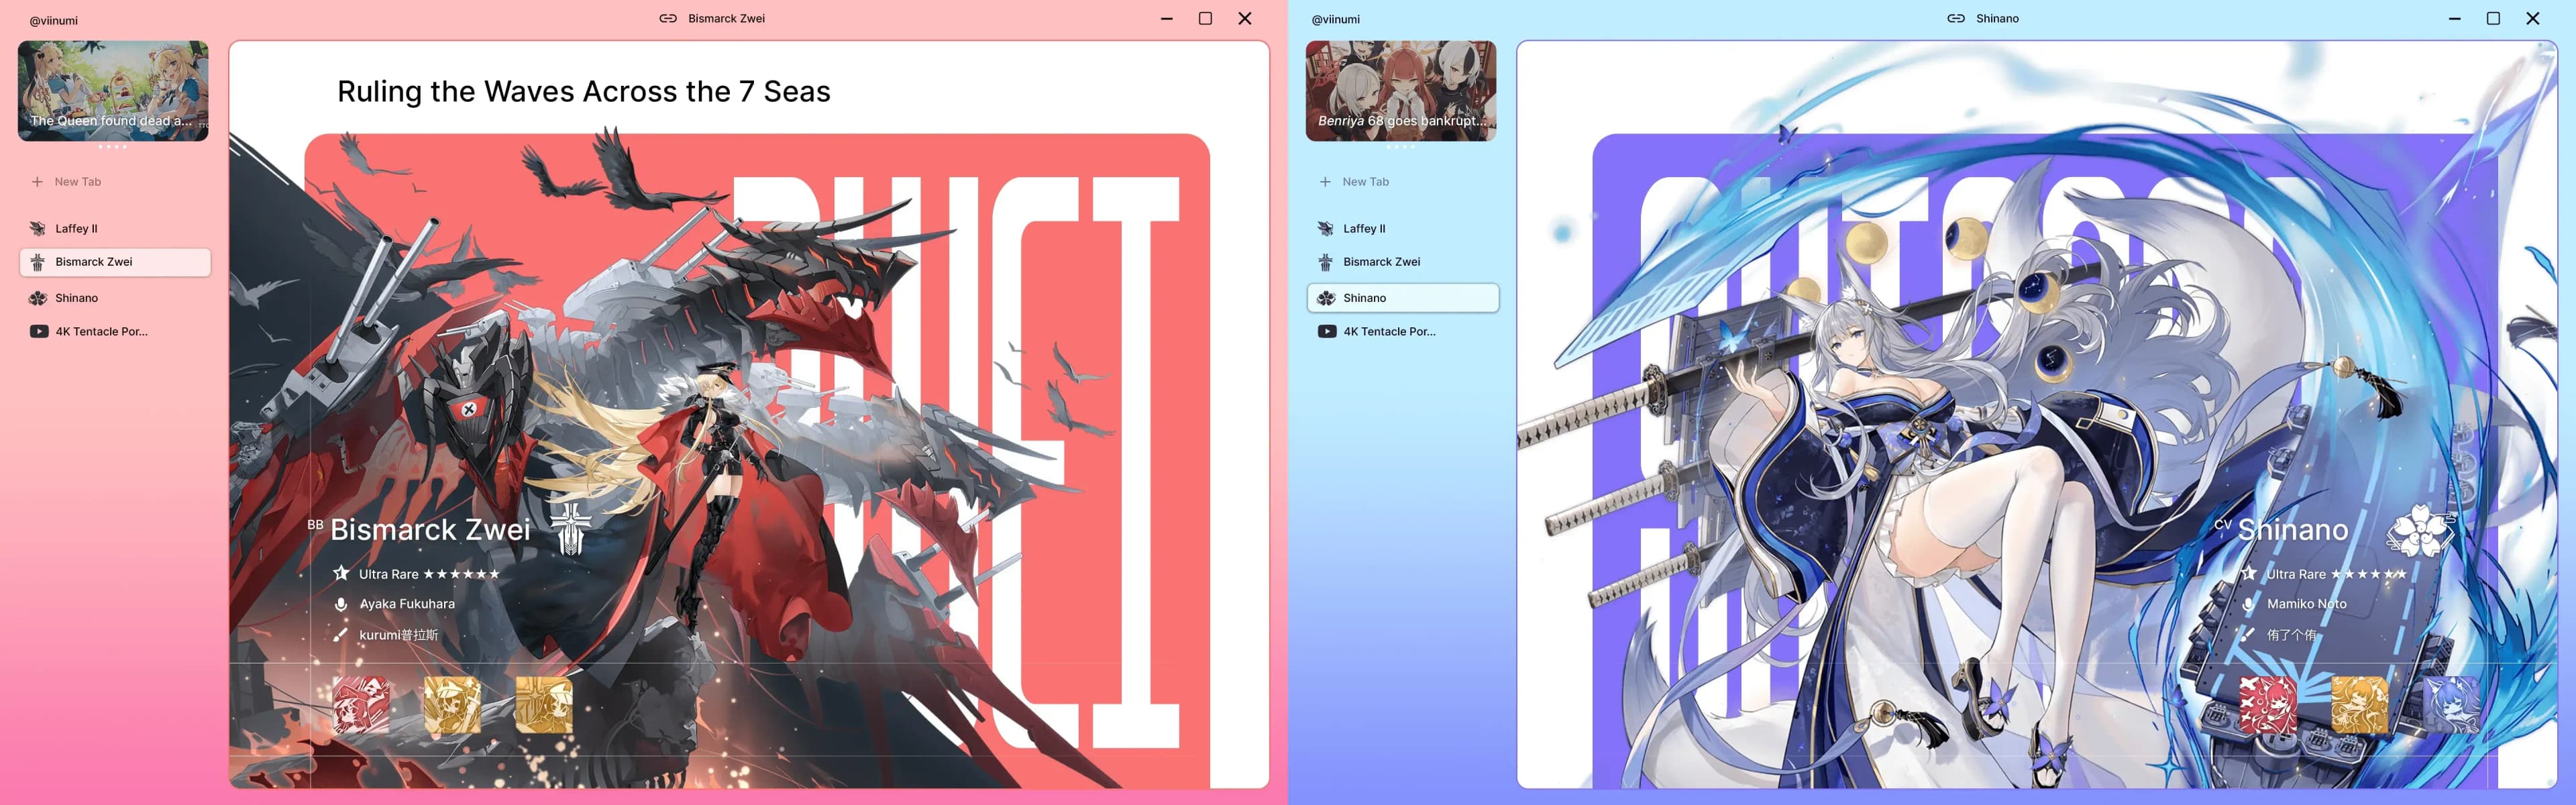Click the Iron Blood cross emblem beside Bismarck Zwei's name

571,529
